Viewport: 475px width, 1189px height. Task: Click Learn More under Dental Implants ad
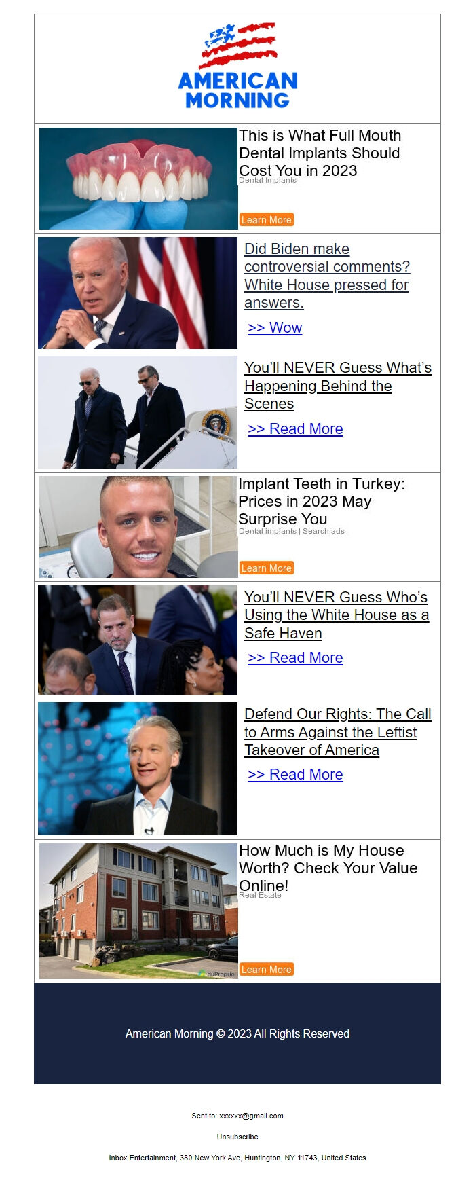point(267,220)
